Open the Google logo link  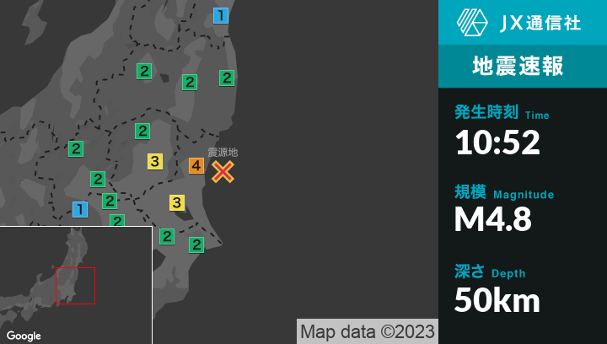point(24,336)
